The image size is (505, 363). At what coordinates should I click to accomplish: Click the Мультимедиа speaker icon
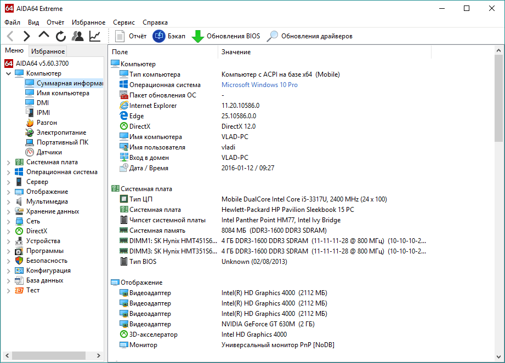point(19,201)
